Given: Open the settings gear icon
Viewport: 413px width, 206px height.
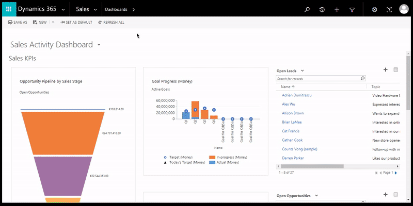Looking at the screenshot, I should [375, 9].
